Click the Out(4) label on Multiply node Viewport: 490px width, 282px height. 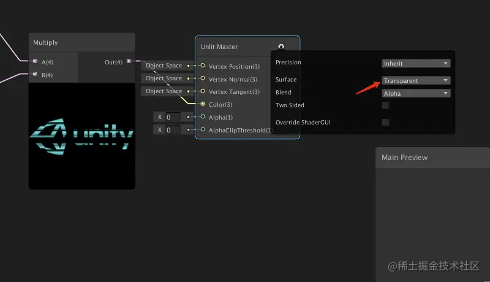click(x=113, y=62)
